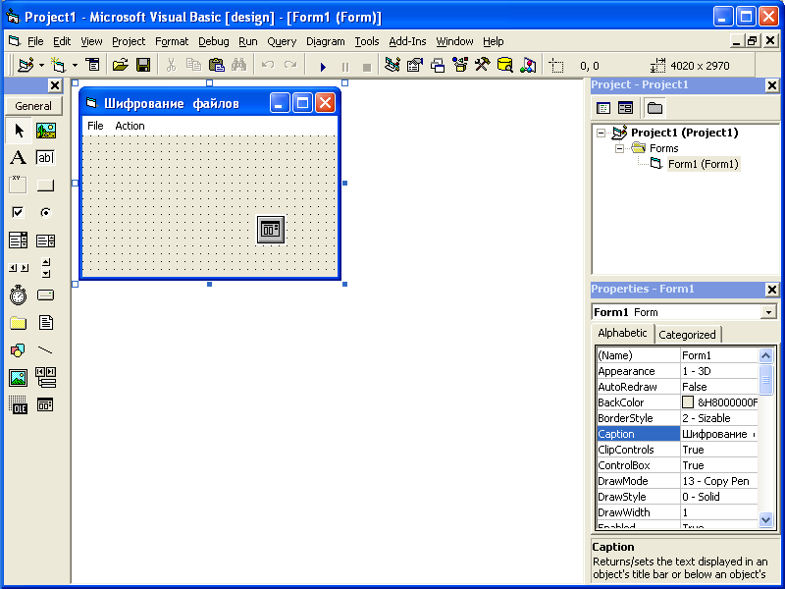This screenshot has width=785, height=589.
Task: Click the Open Project toolbar icon
Action: point(120,65)
